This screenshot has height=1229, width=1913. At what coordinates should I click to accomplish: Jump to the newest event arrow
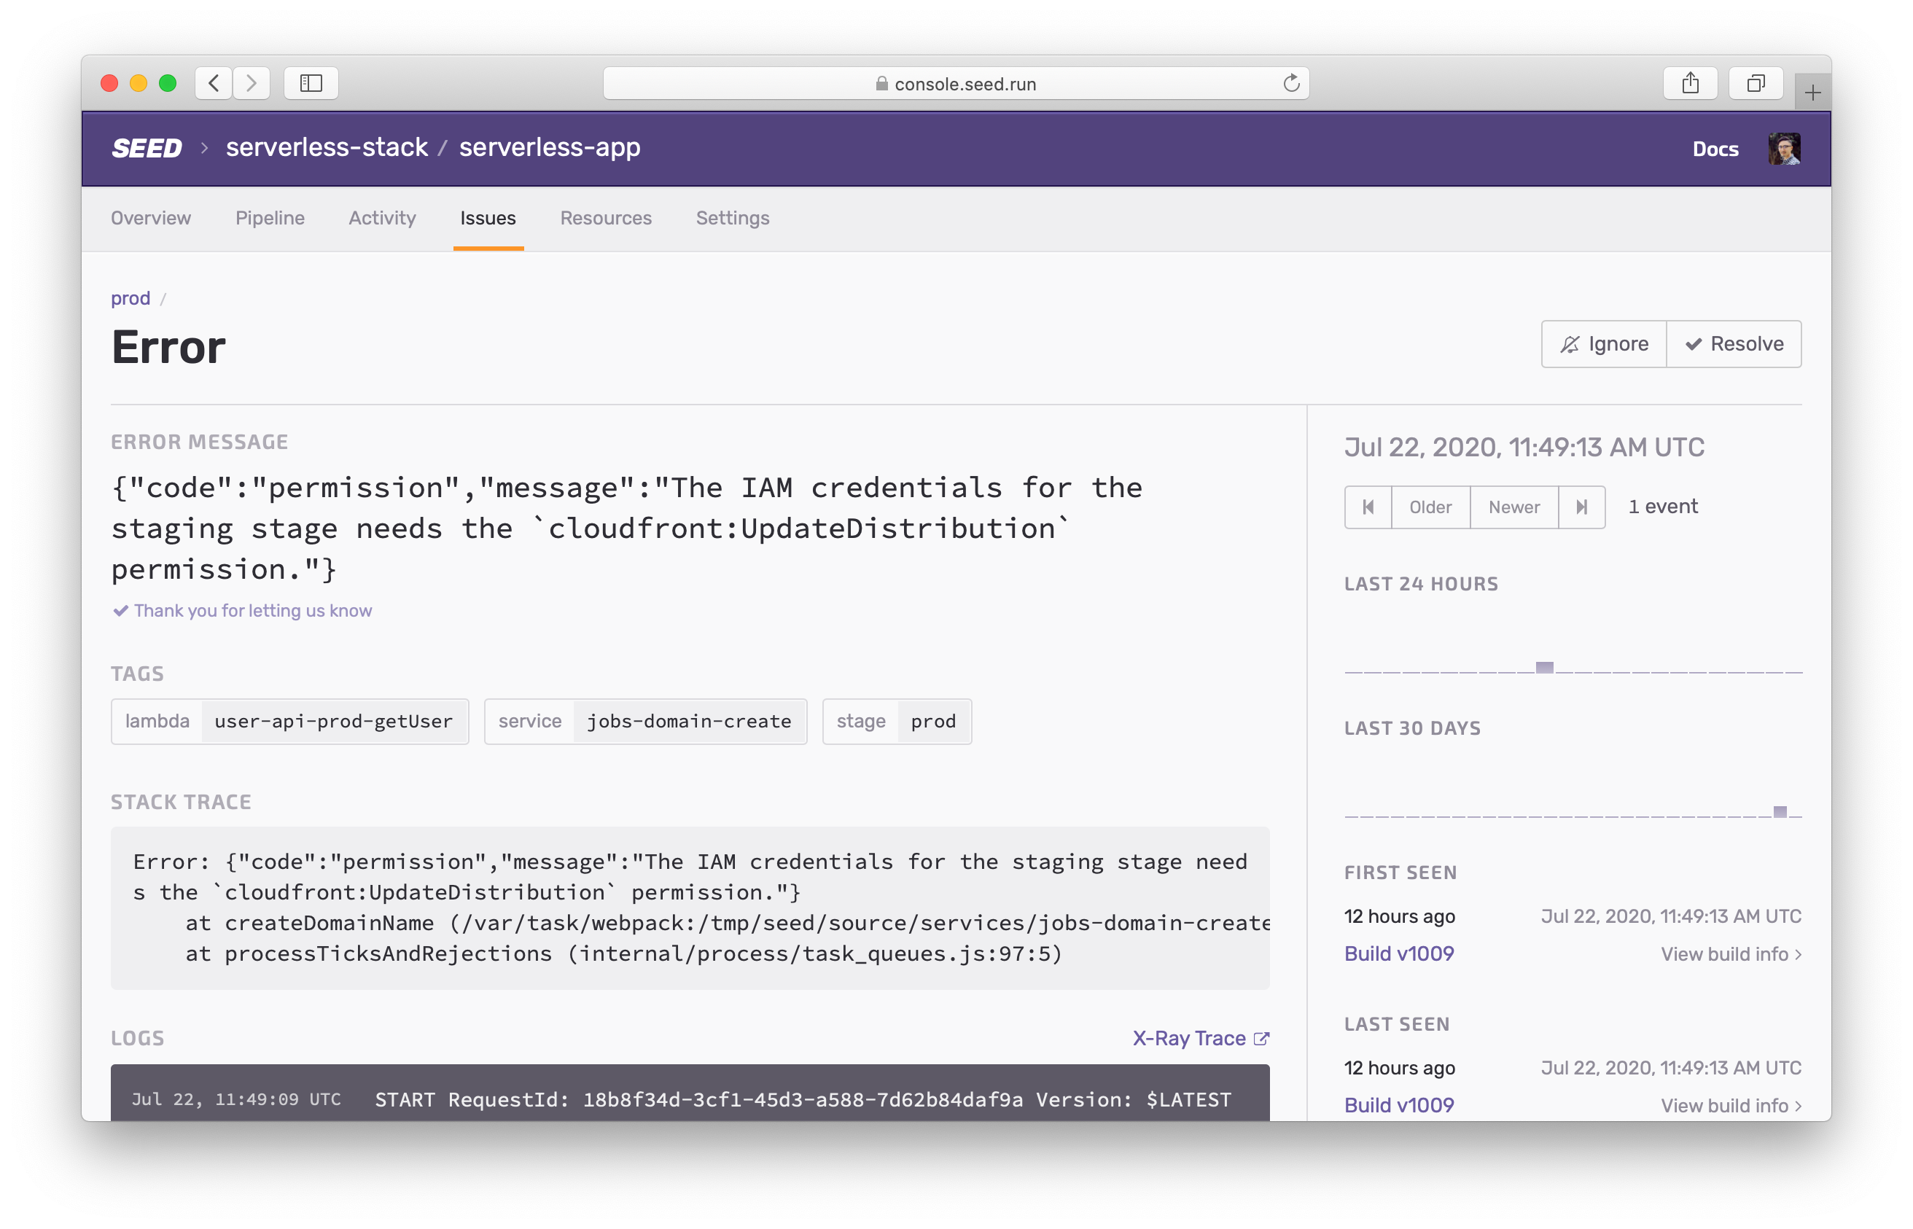click(1581, 507)
